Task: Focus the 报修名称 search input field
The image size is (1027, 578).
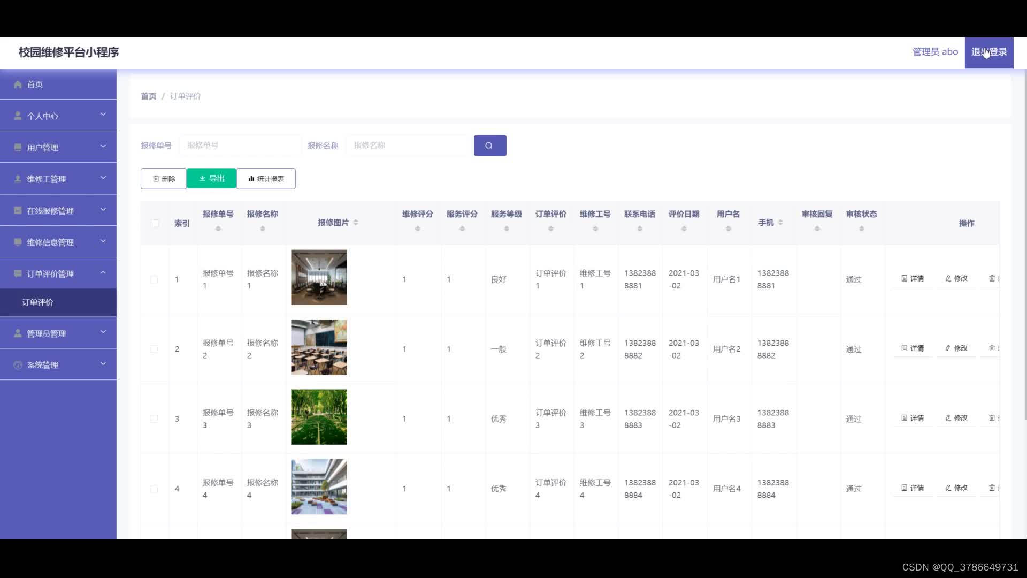Action: 407,146
